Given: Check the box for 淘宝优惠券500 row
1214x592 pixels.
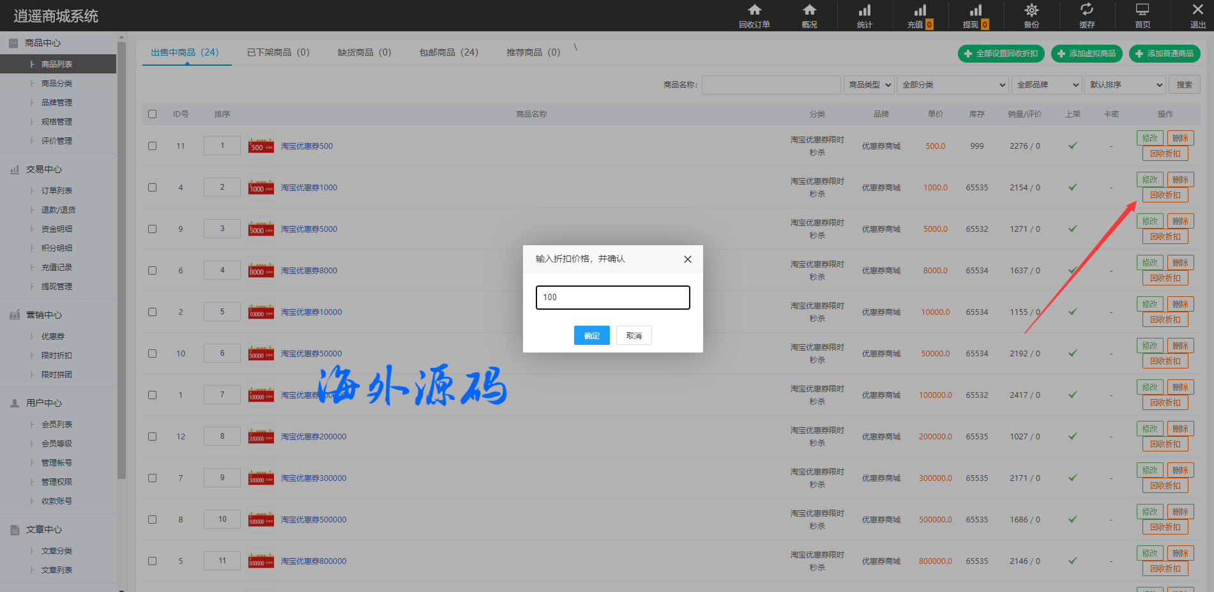Looking at the screenshot, I should coord(152,146).
